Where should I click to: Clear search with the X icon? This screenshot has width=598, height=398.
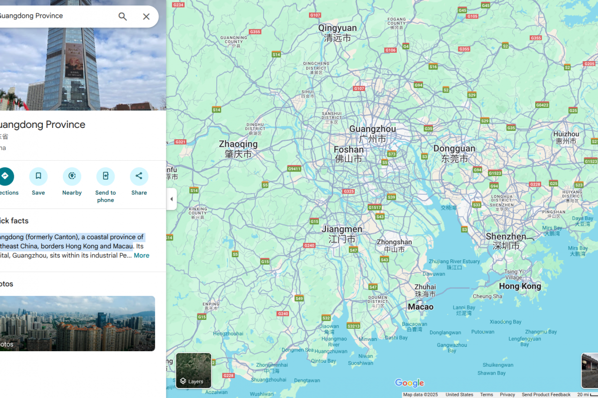pyautogui.click(x=146, y=16)
